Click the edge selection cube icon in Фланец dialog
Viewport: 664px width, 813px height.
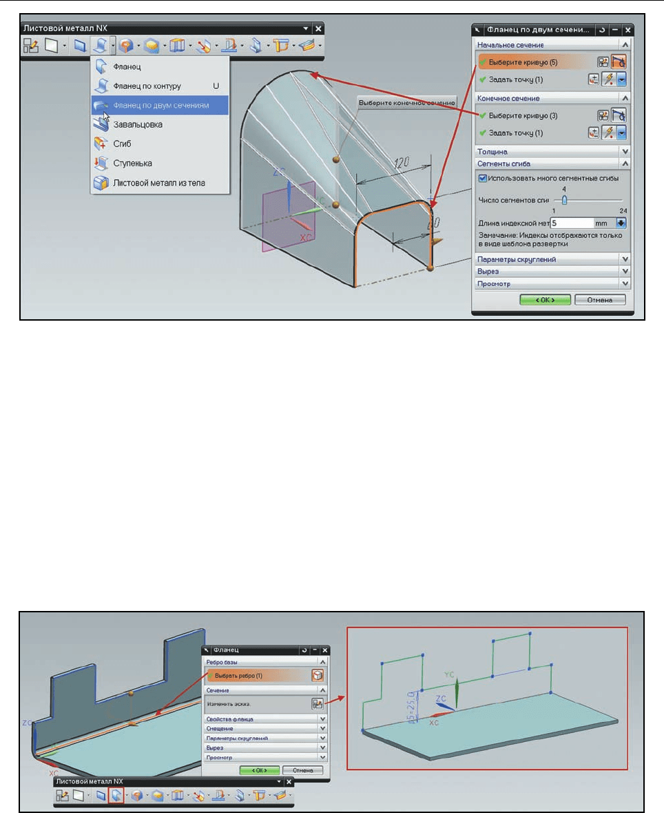tap(318, 675)
